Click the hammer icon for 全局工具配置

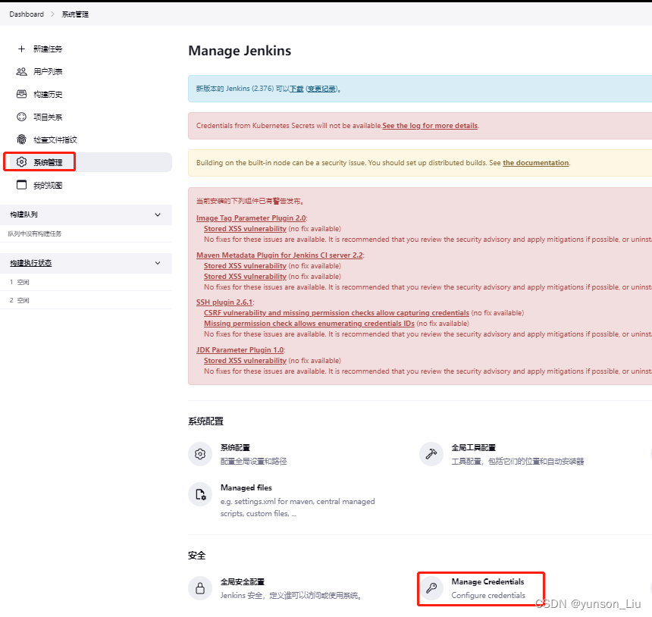point(431,454)
